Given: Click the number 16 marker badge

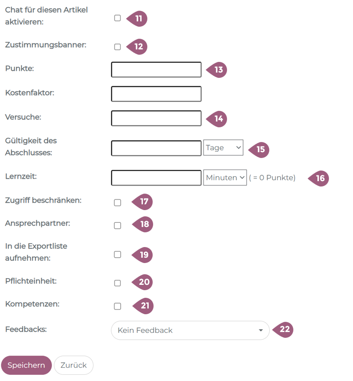Looking at the screenshot, I should [x=320, y=178].
